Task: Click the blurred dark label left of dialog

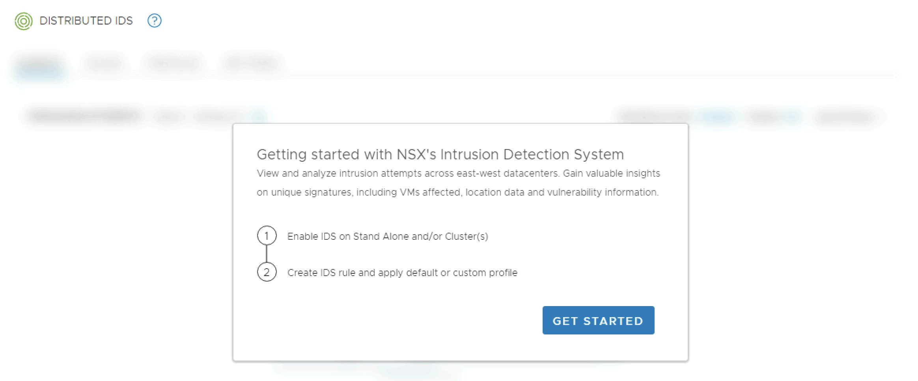Action: 85,116
